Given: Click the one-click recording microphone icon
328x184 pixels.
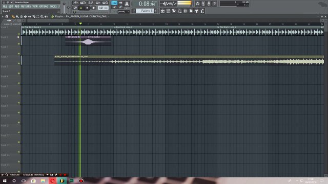Looking at the screenshot, I should [209, 4].
